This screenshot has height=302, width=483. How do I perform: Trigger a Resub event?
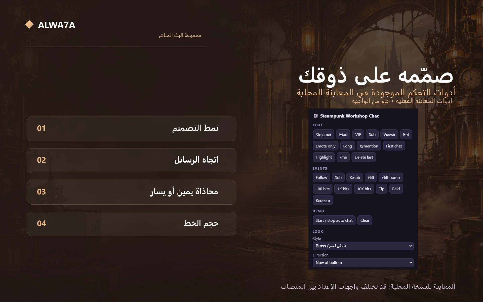tap(355, 178)
